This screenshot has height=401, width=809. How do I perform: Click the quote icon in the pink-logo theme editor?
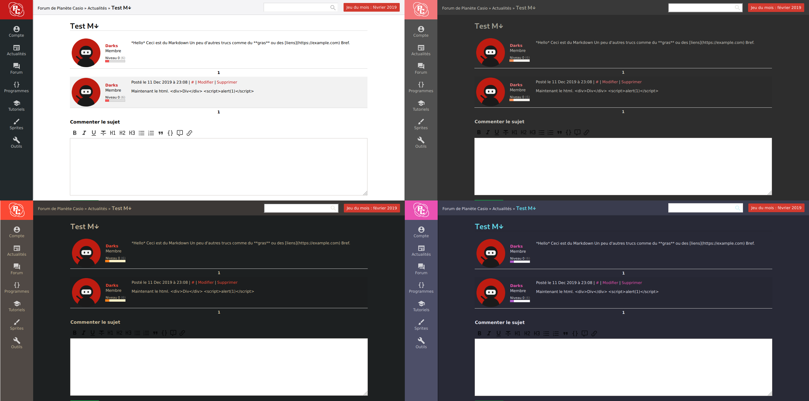coord(565,333)
